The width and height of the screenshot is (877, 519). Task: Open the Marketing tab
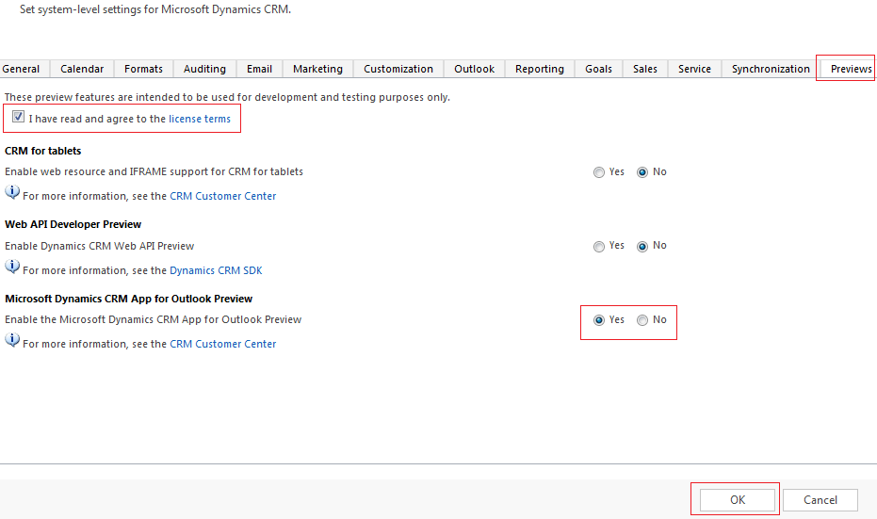pyautogui.click(x=317, y=69)
